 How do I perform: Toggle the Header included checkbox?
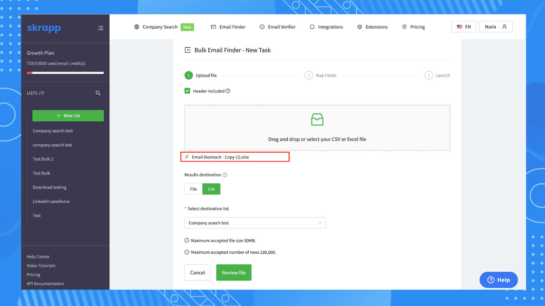187,91
